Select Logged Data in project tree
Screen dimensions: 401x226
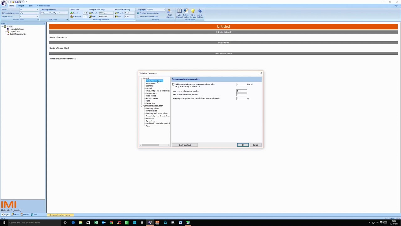(14, 31)
